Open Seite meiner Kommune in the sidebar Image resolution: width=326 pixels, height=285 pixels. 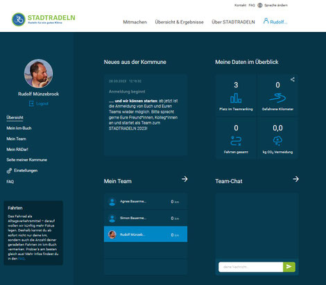point(26,159)
